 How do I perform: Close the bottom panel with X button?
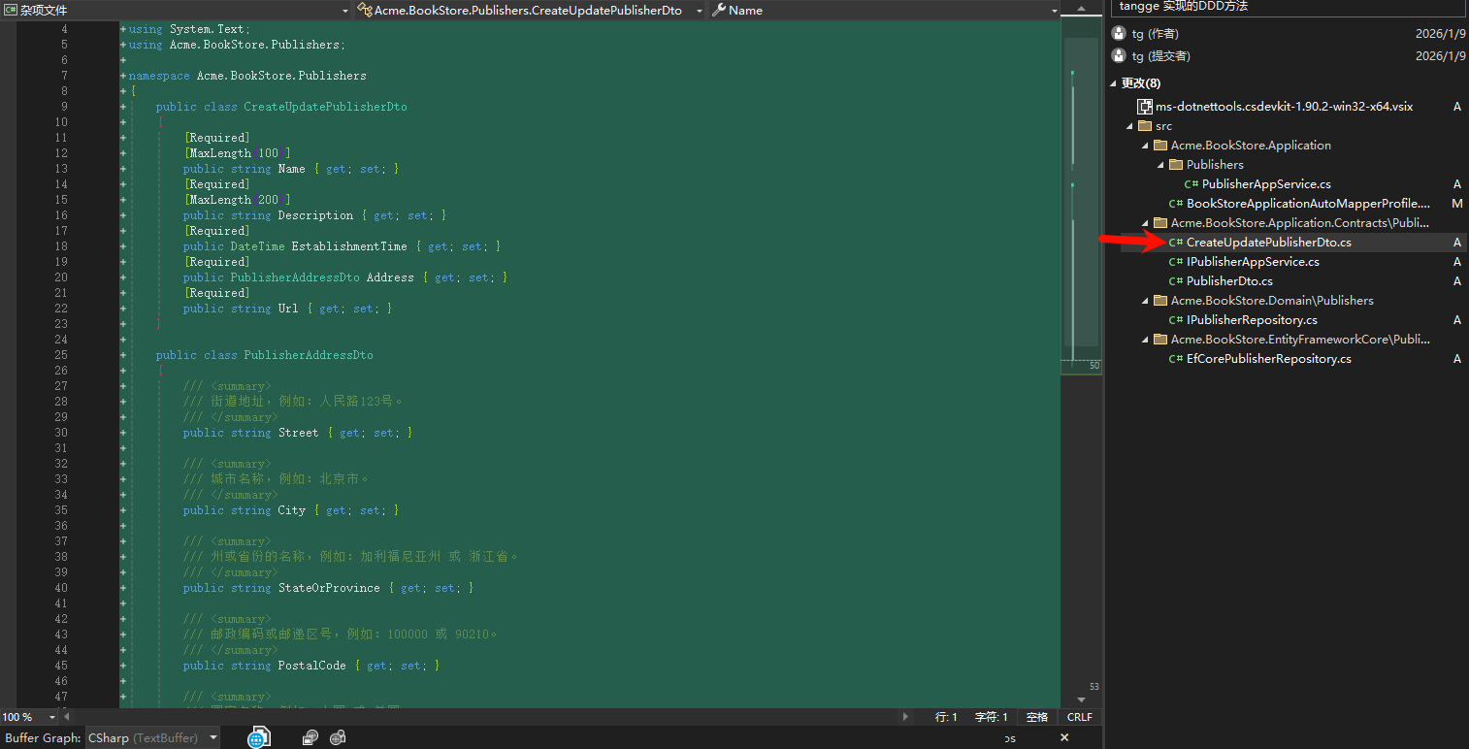[x=1064, y=738]
